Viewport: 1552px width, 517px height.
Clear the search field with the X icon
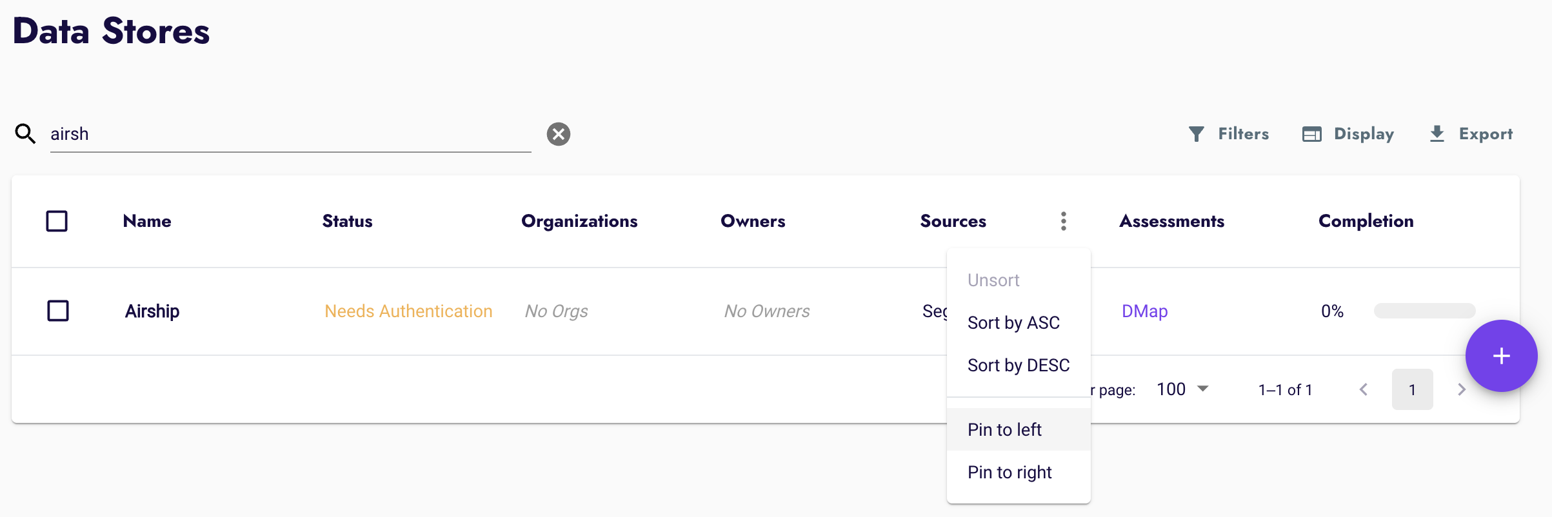coord(559,134)
